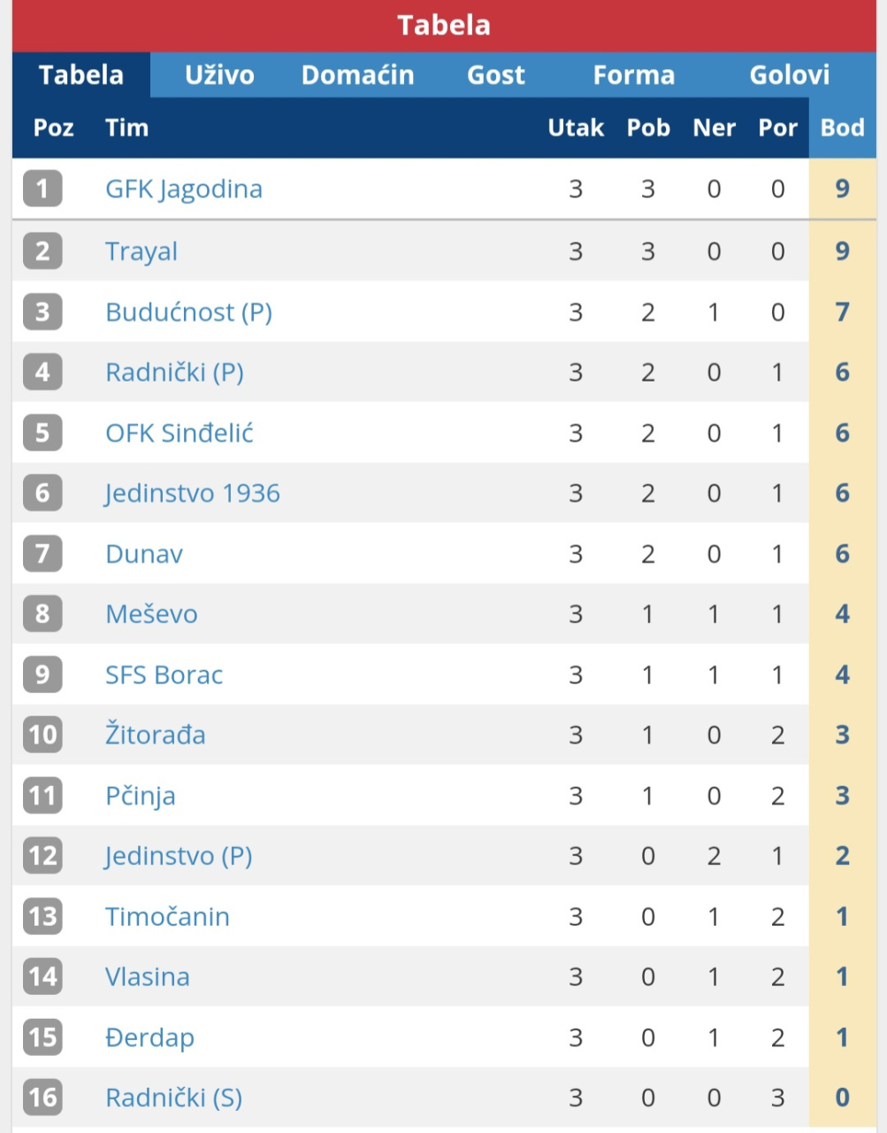Screen dimensions: 887x1133
Task: Click position badge number 16
Action: 42,1098
